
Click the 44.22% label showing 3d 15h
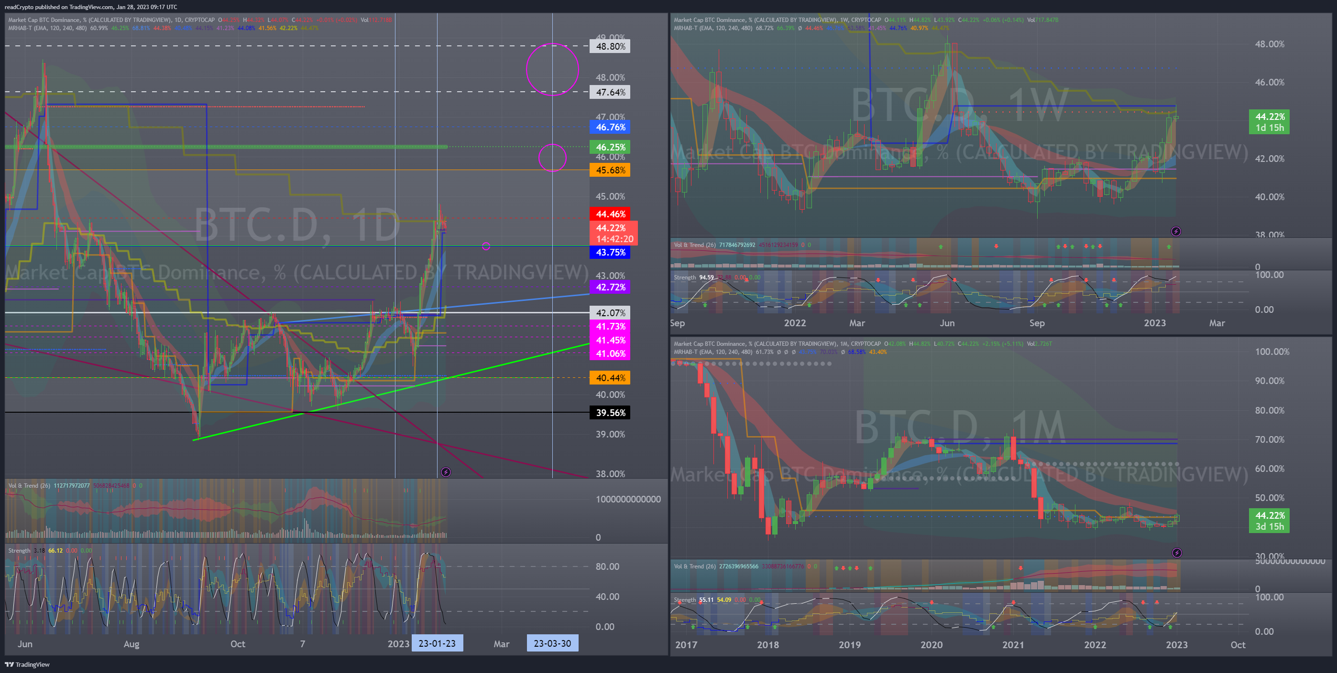[1269, 521]
